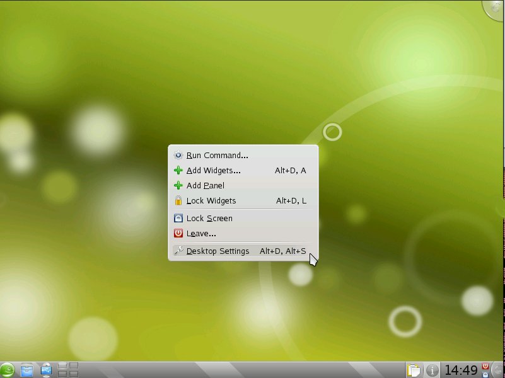
Task: Choose Lock Screen from the context menu
Action: click(210, 218)
